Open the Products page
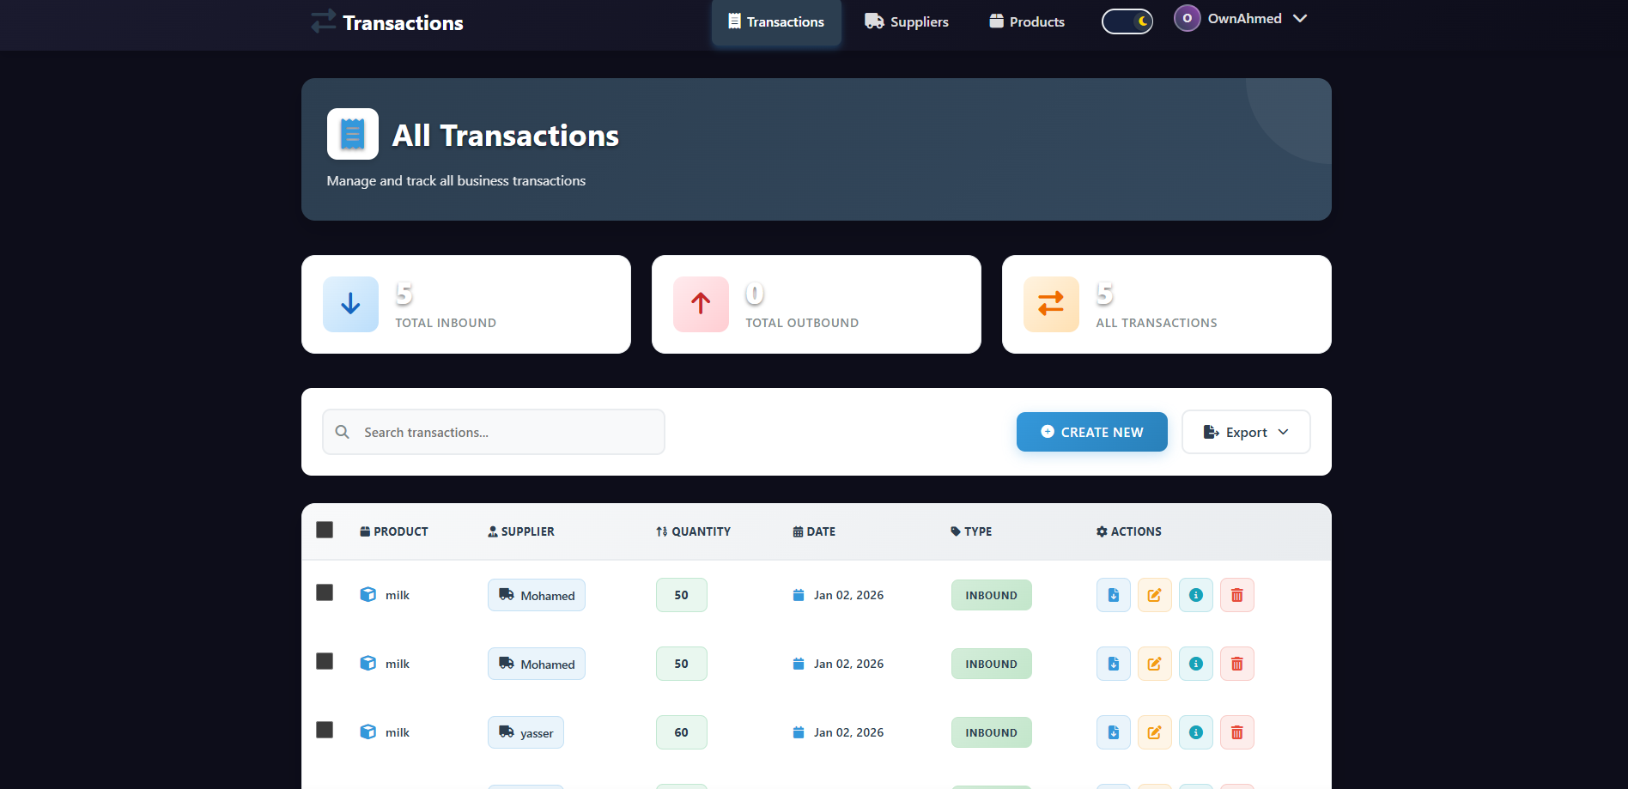Image resolution: width=1628 pixels, height=789 pixels. click(1026, 21)
